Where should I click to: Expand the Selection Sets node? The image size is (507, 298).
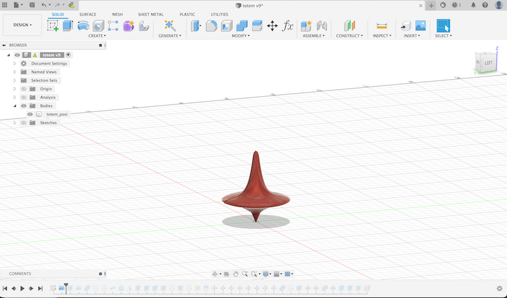tap(15, 80)
